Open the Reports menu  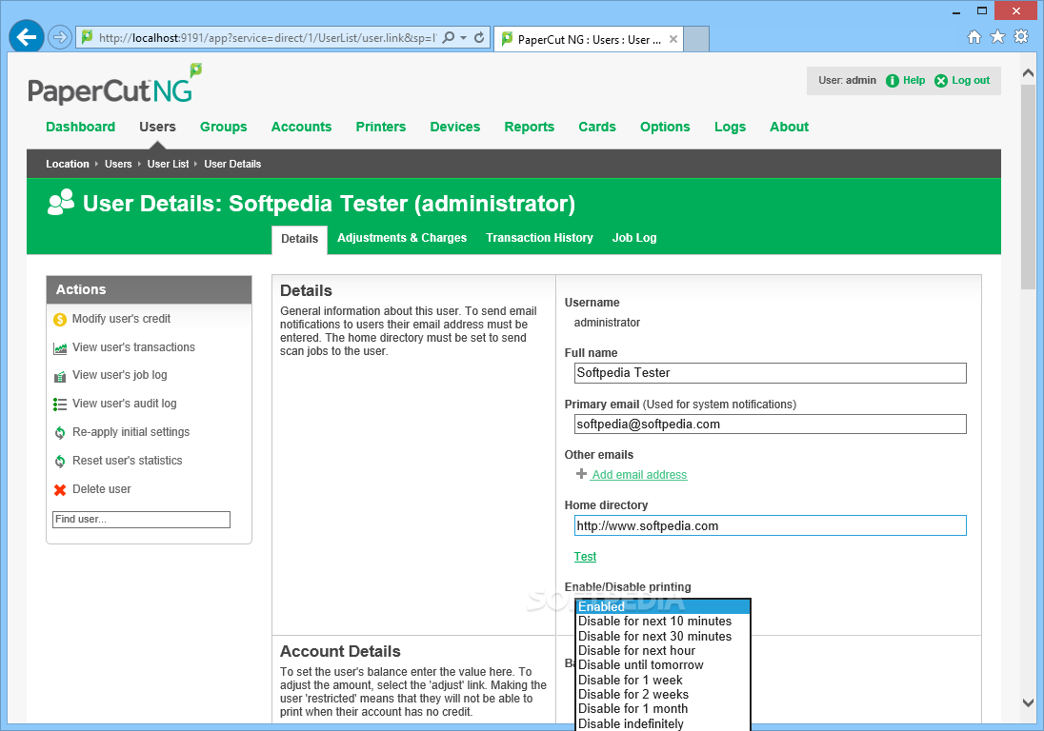(529, 127)
